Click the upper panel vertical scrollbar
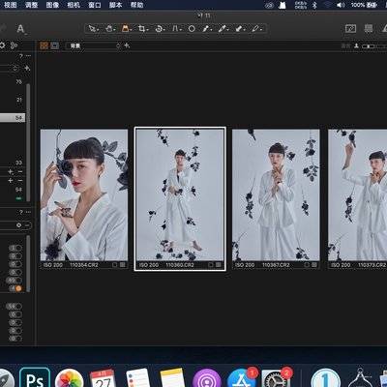Screen dimensions: 387x387 pyautogui.click(x=28, y=142)
